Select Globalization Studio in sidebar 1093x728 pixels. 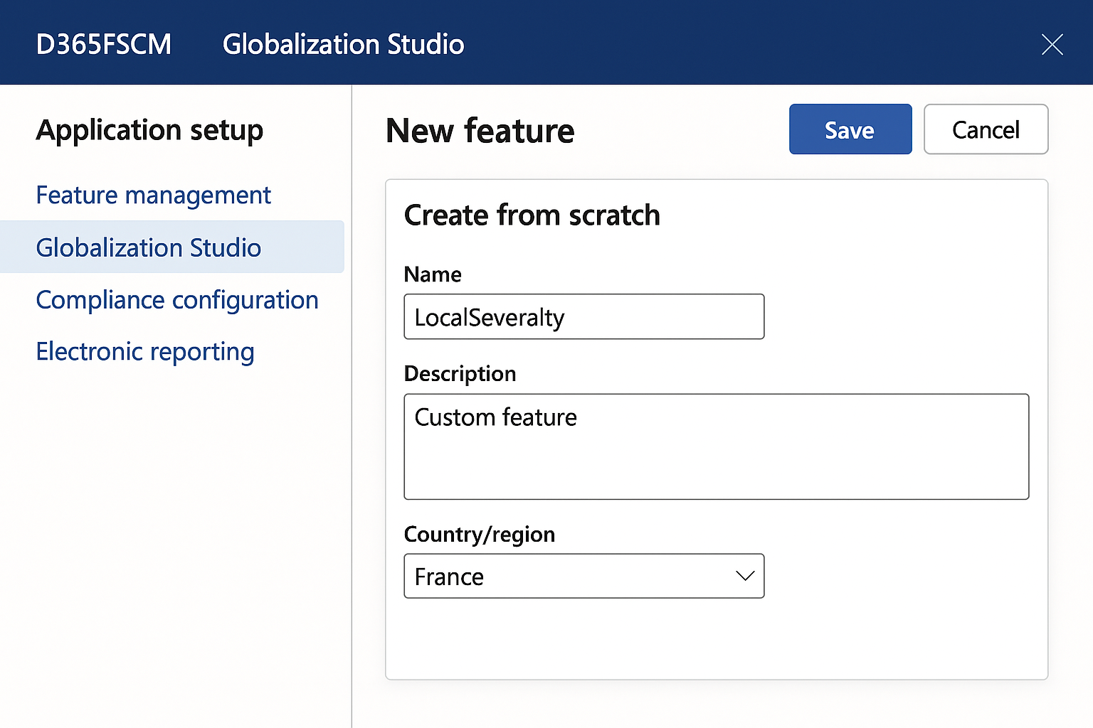171,247
